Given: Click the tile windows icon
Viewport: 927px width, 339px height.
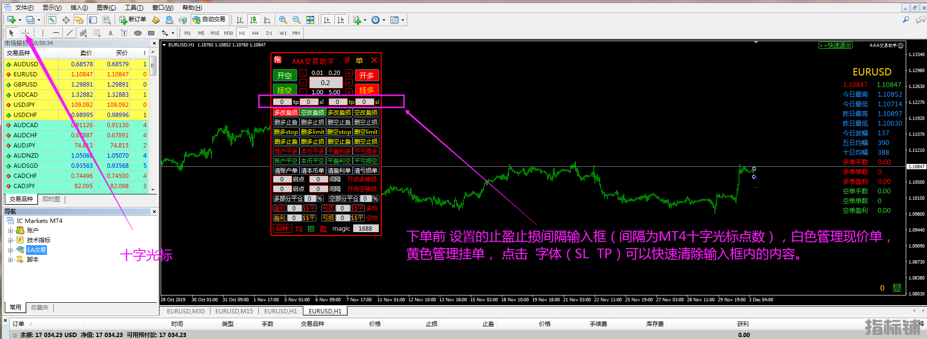Looking at the screenshot, I should 310,20.
